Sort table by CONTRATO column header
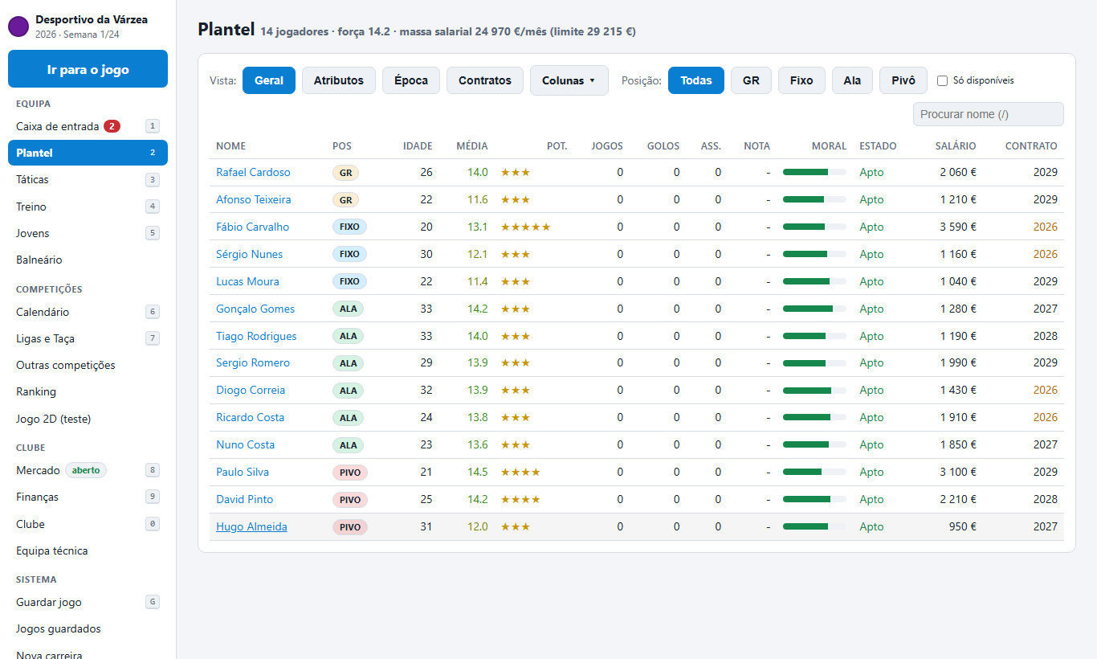Image resolution: width=1097 pixels, height=659 pixels. click(x=1031, y=146)
